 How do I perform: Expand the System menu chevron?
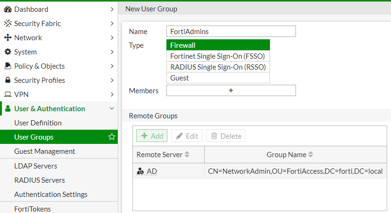click(112, 52)
